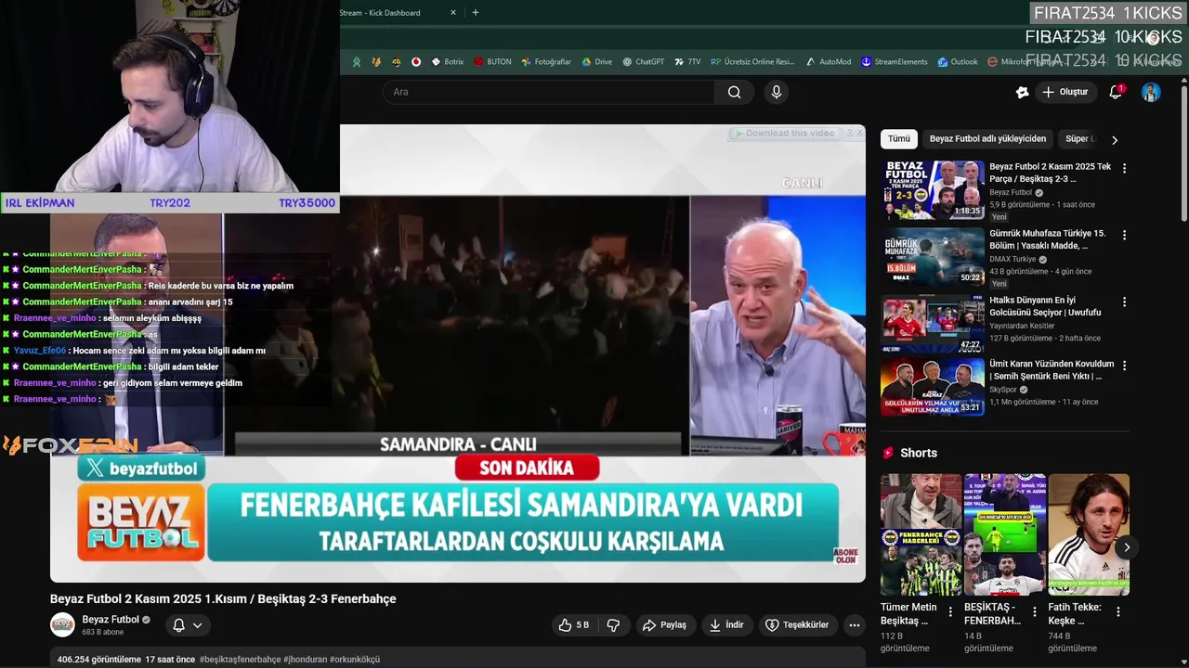Open the Fatih Tekke: Keşke short
1189x668 pixels.
click(x=1089, y=534)
